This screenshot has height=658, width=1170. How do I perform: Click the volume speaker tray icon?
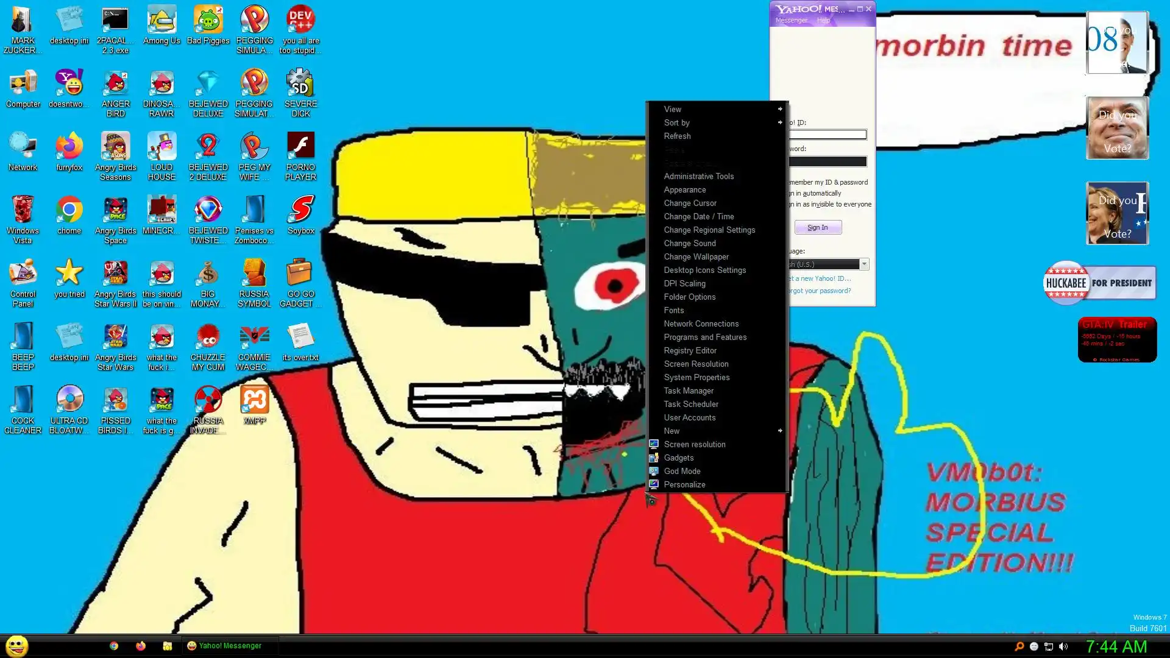[1063, 646]
